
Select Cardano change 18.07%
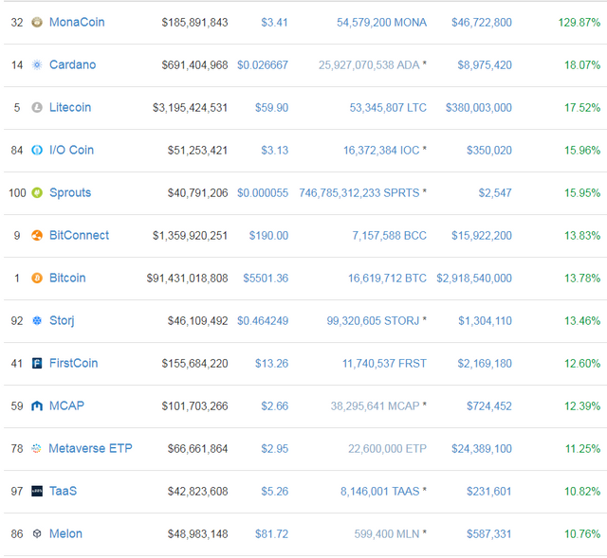pos(582,65)
